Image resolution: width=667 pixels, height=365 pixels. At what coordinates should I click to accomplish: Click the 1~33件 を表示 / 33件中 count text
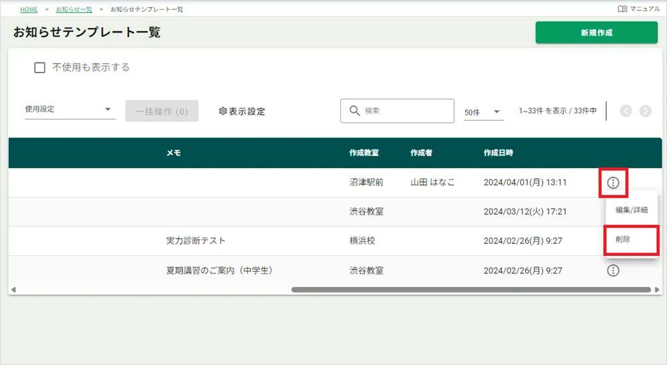557,110
